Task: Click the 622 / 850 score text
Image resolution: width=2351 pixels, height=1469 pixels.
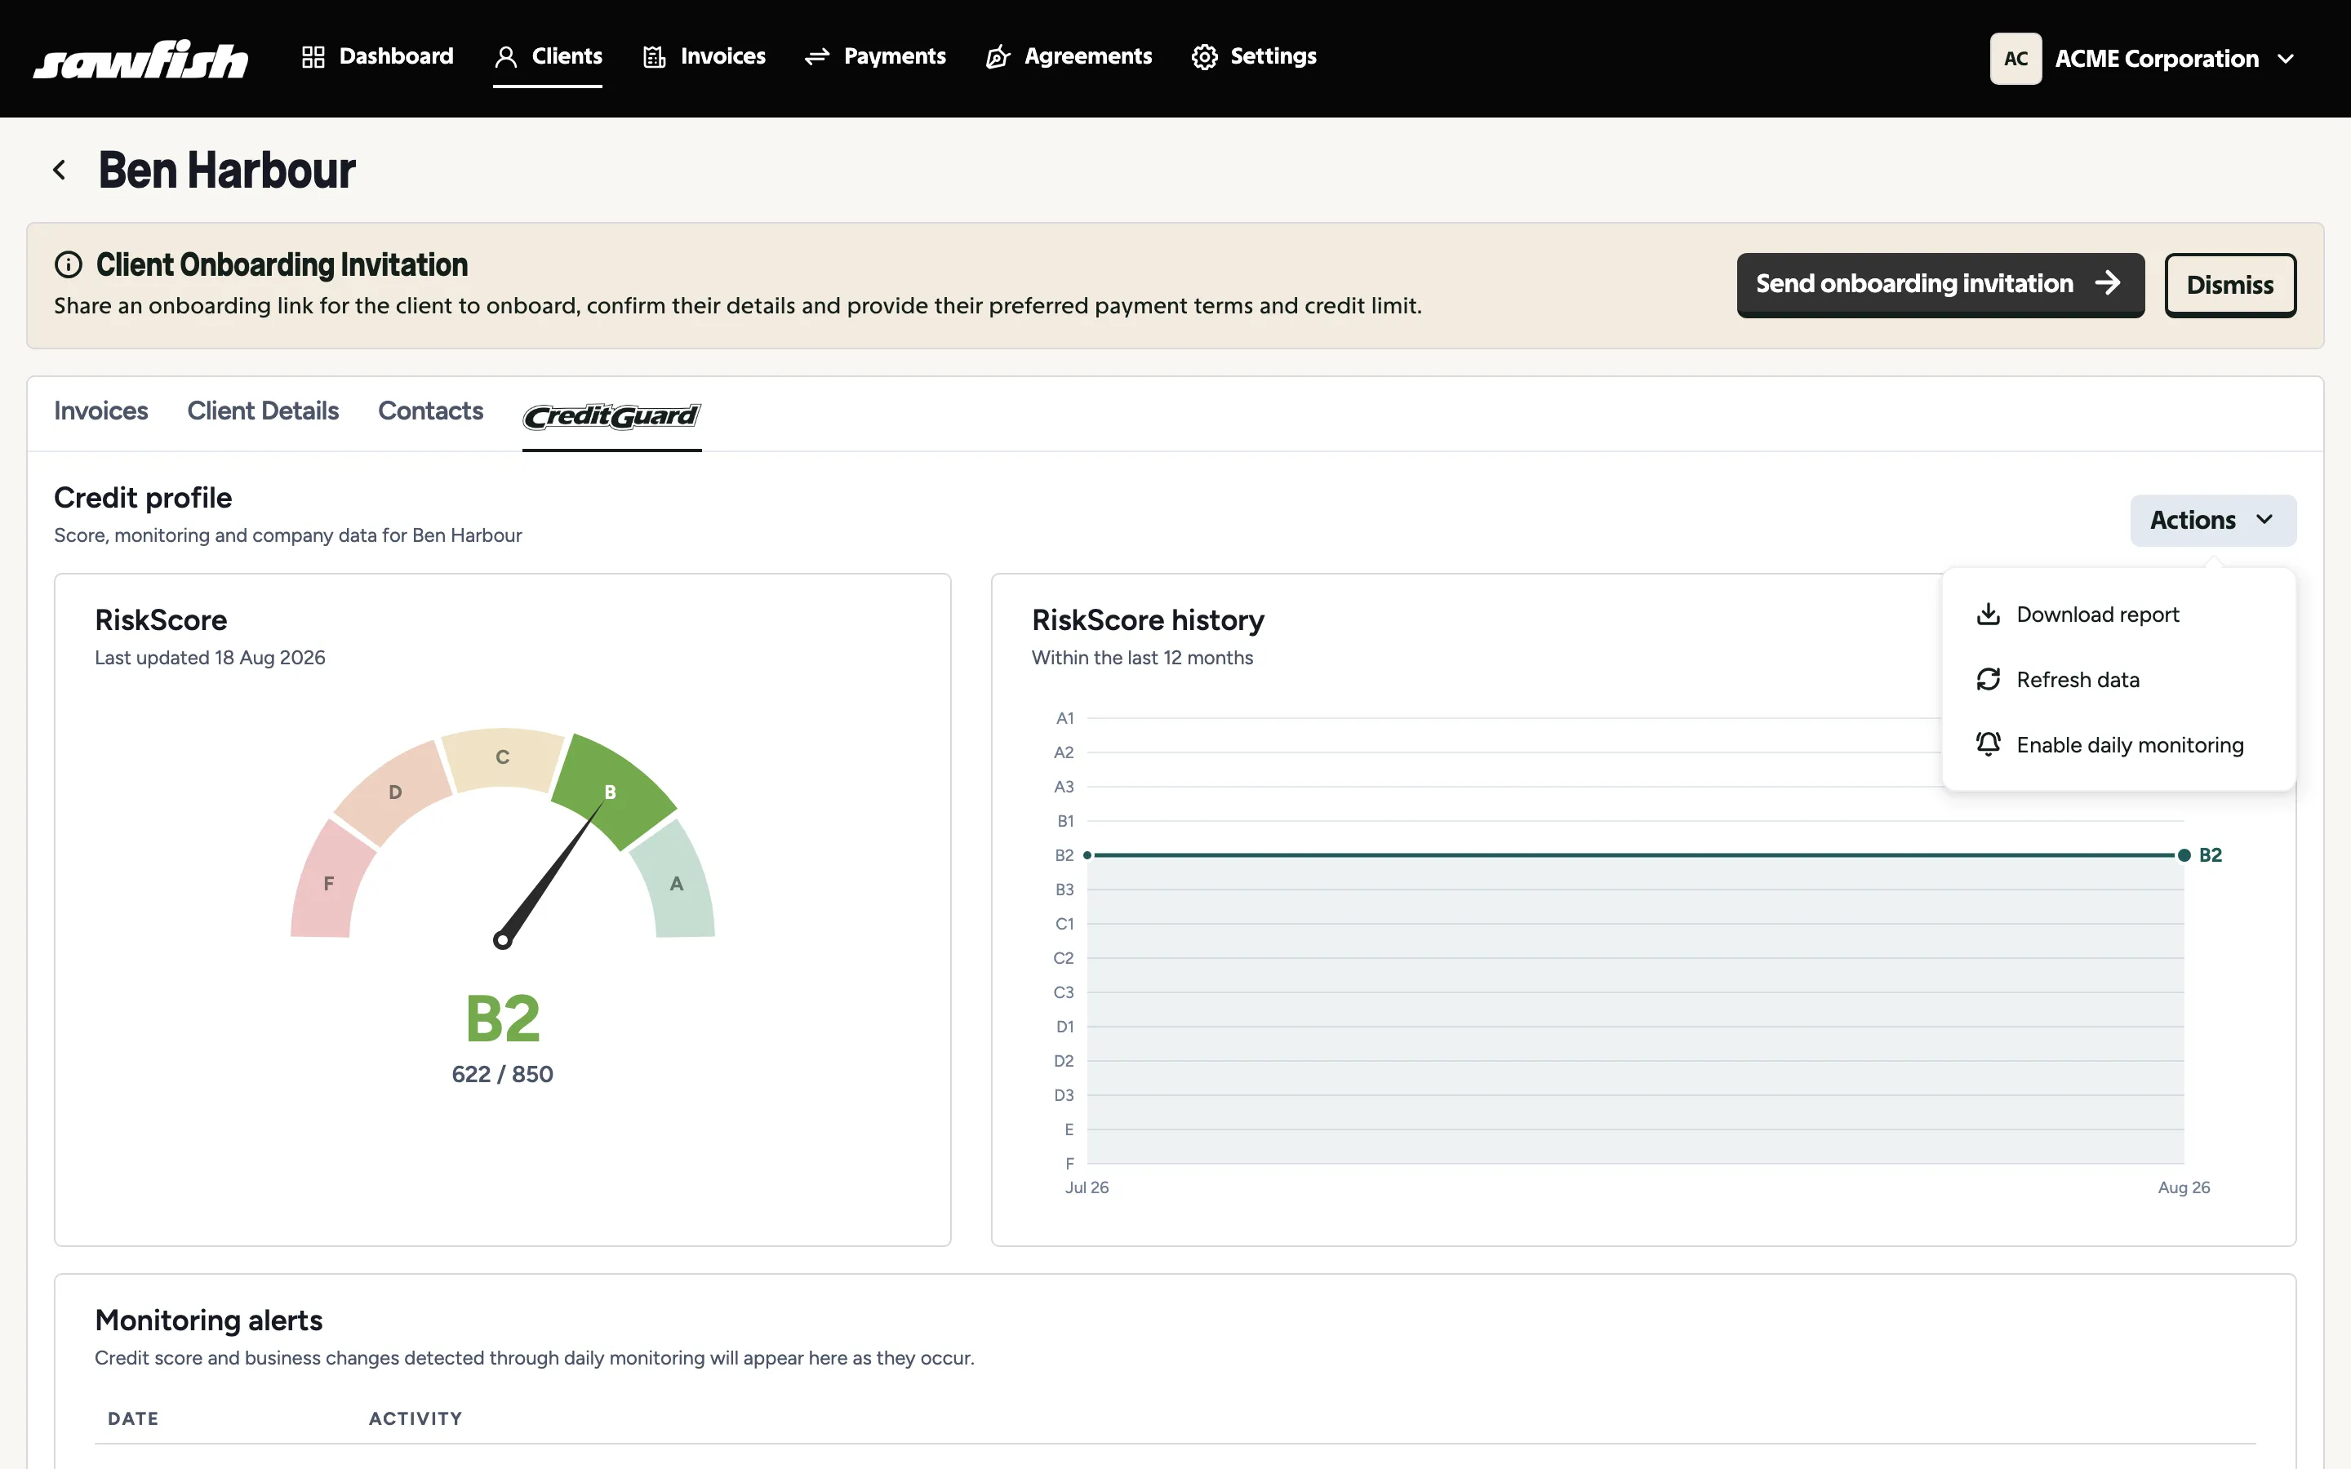Action: point(502,1073)
